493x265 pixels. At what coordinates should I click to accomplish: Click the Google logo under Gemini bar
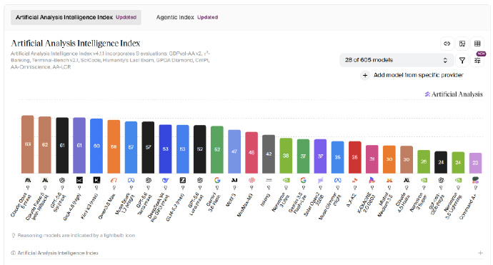click(217, 180)
